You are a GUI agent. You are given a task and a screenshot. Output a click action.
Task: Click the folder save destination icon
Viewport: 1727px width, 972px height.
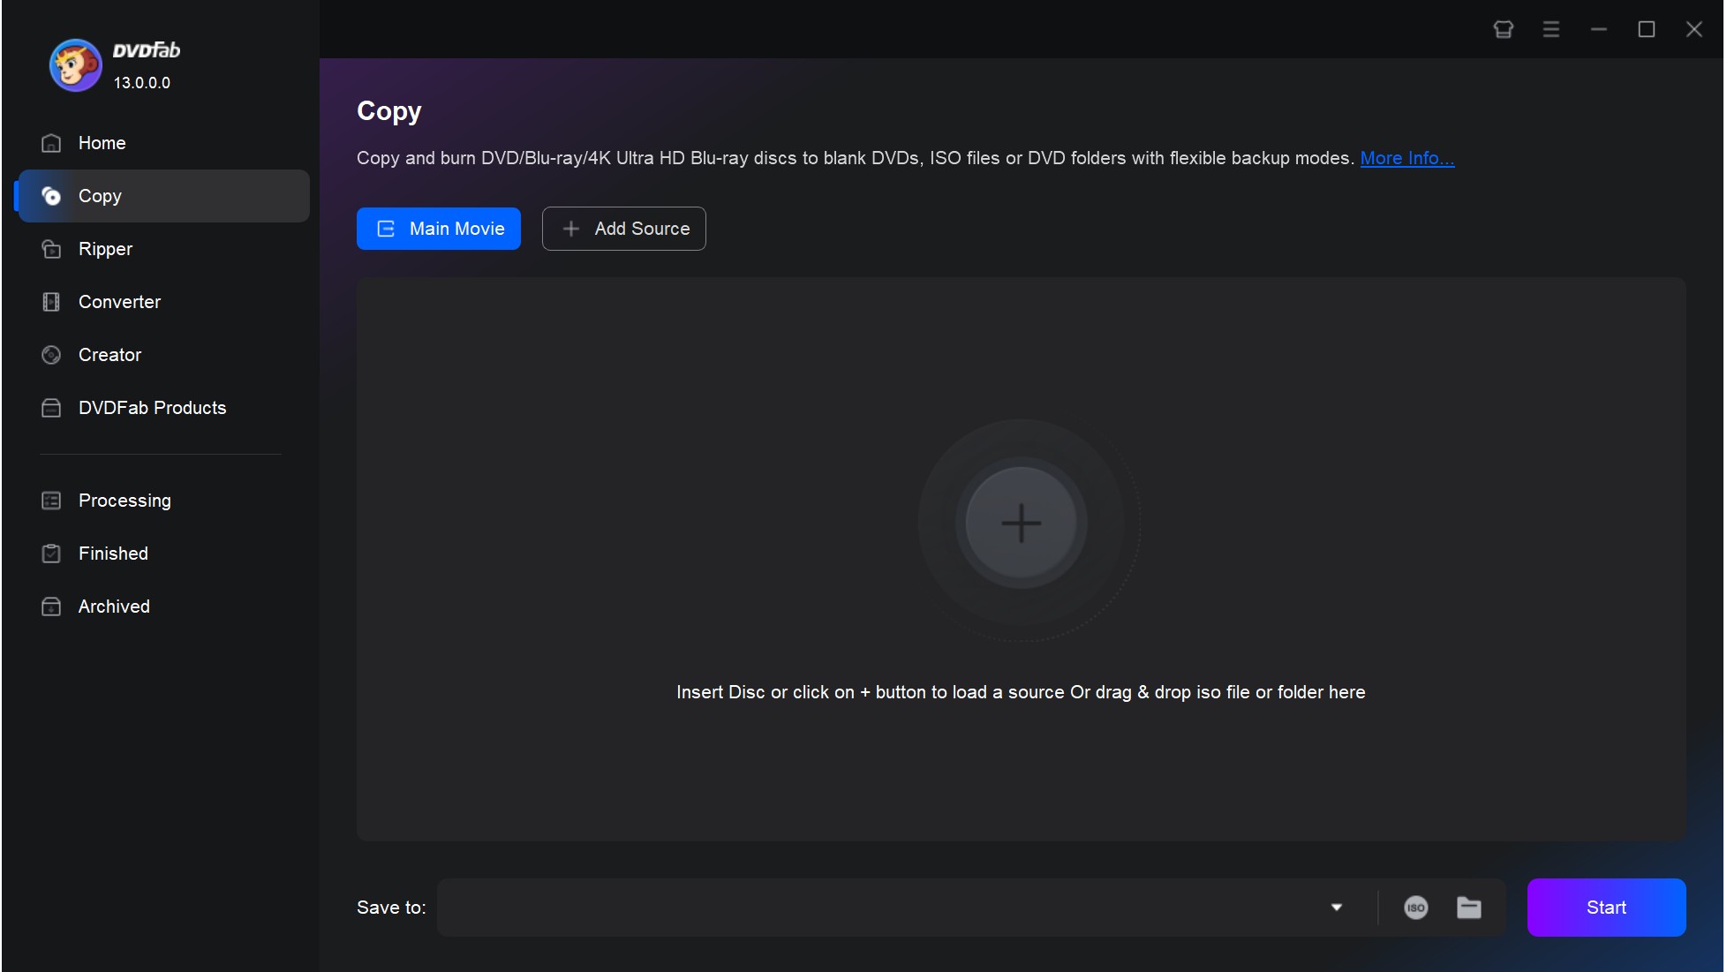pyautogui.click(x=1468, y=906)
